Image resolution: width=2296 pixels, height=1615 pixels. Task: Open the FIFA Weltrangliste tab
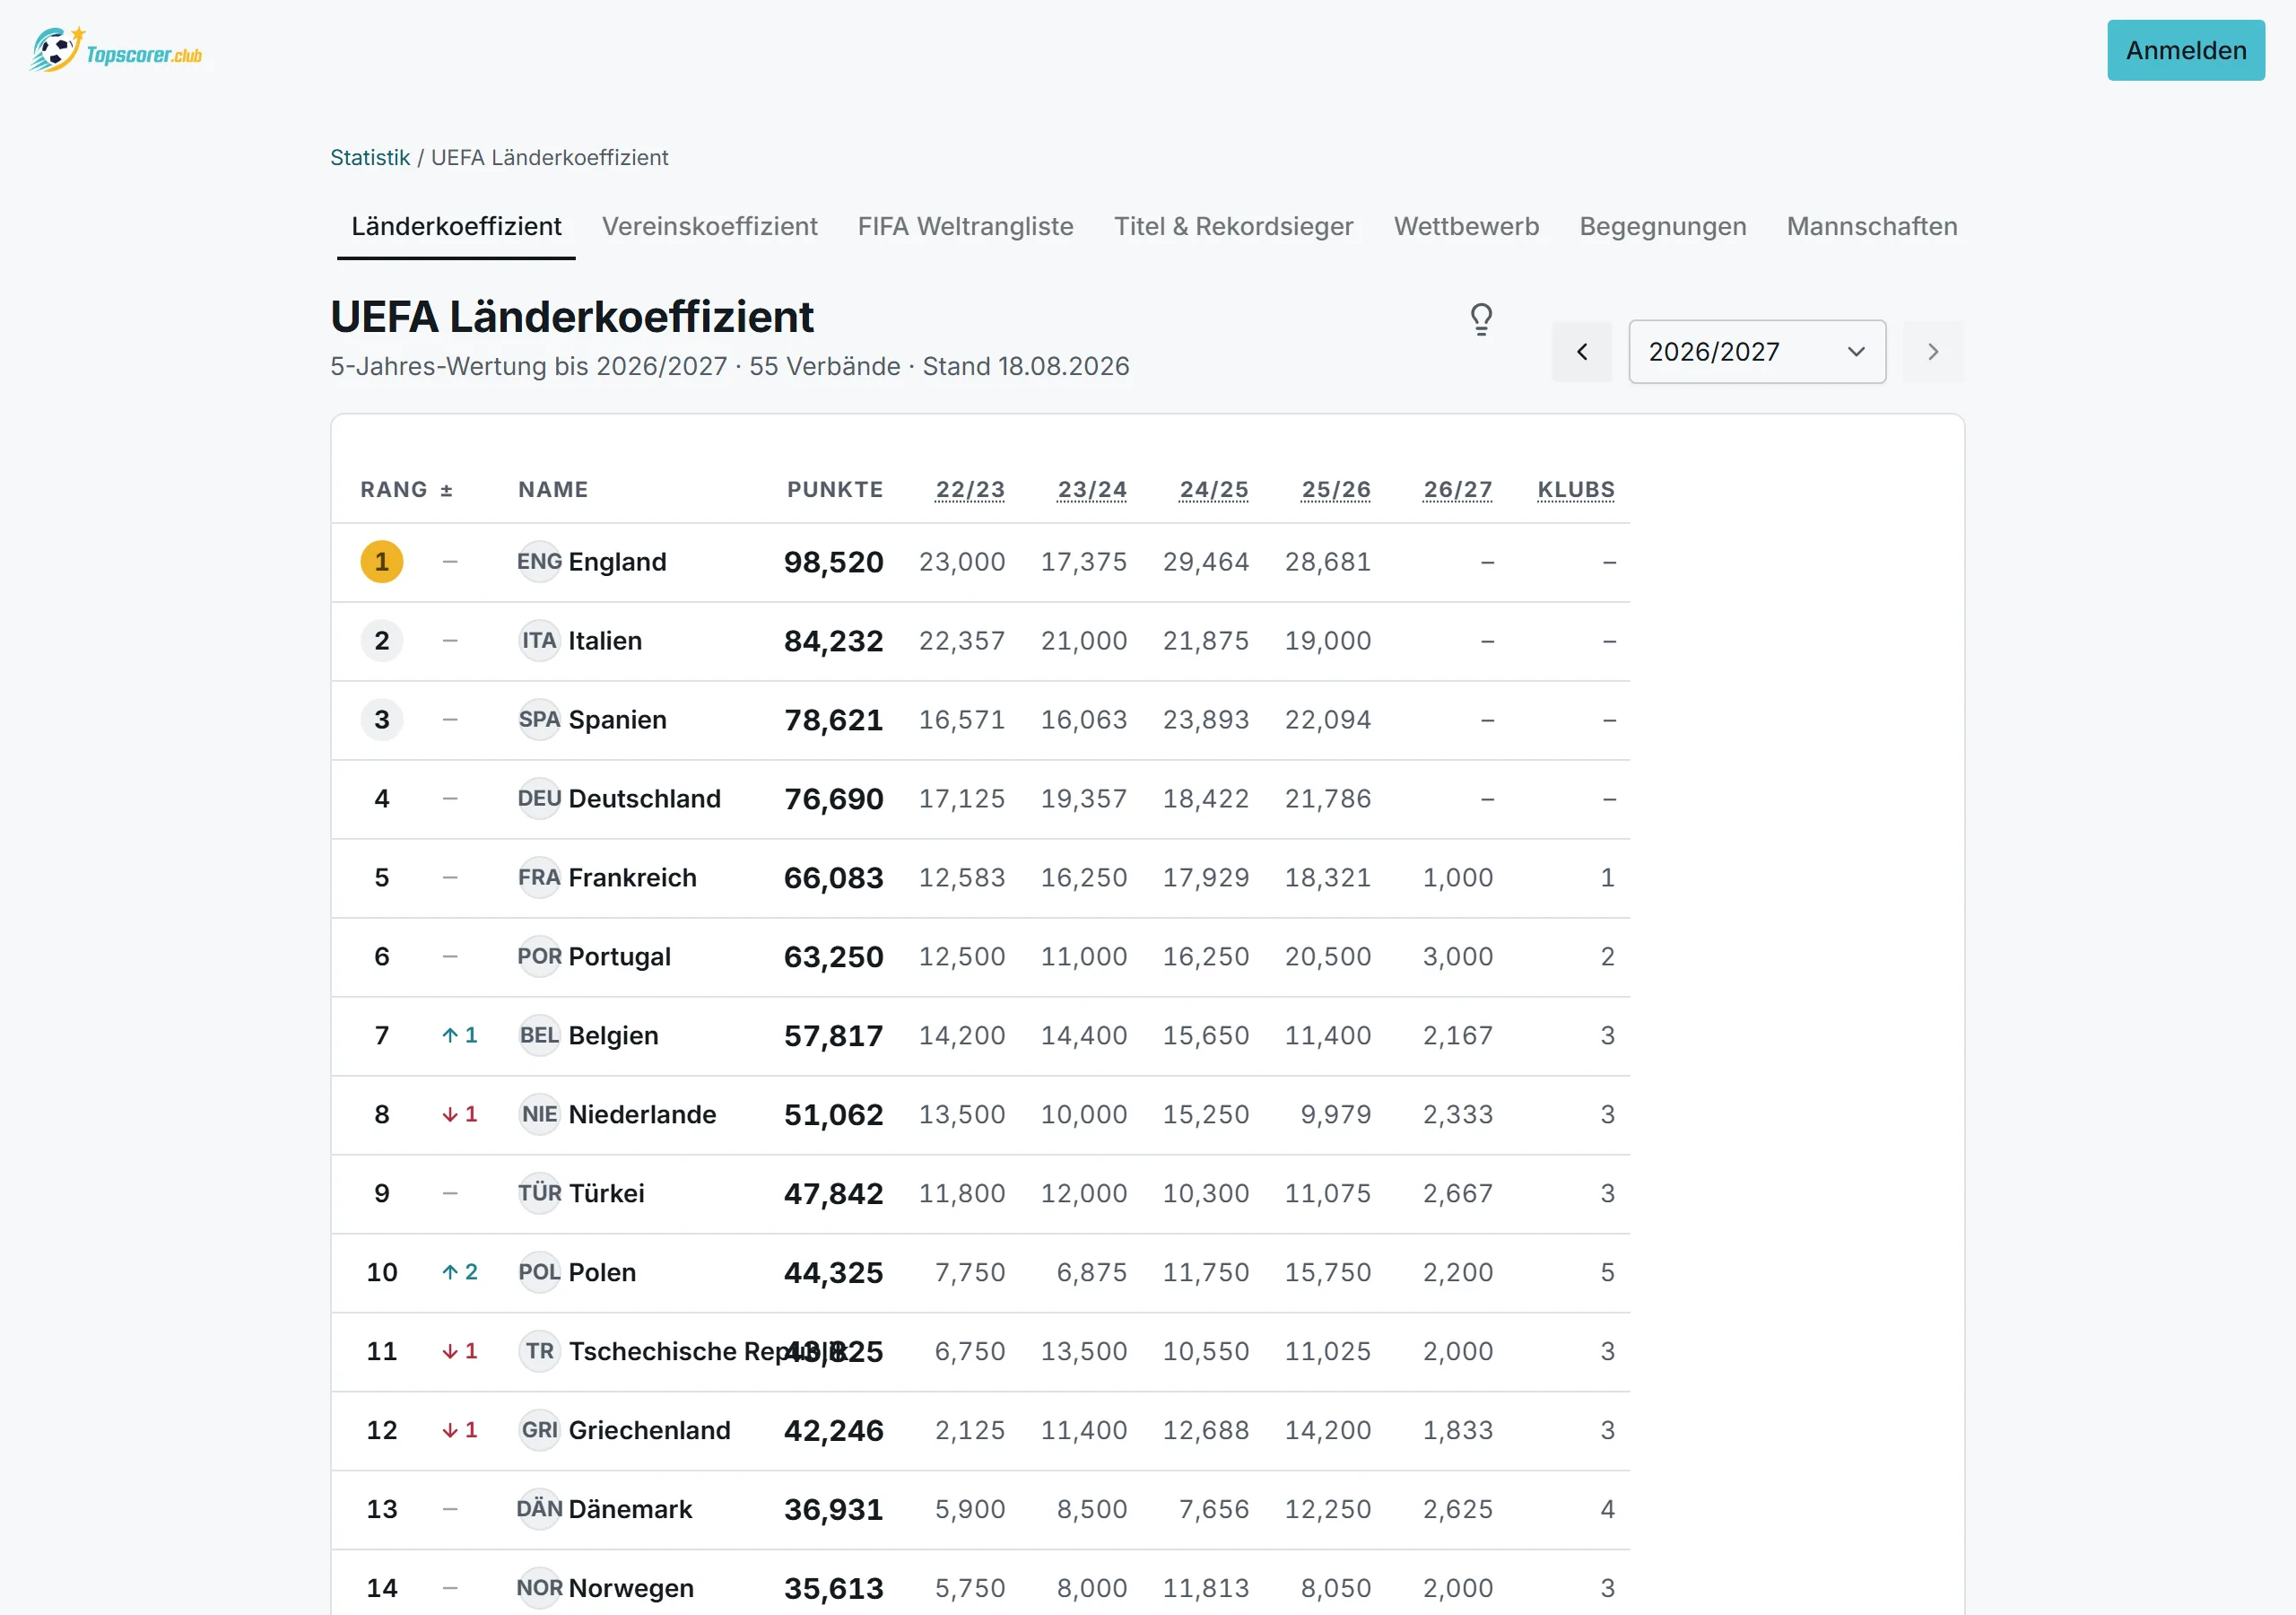965,227
